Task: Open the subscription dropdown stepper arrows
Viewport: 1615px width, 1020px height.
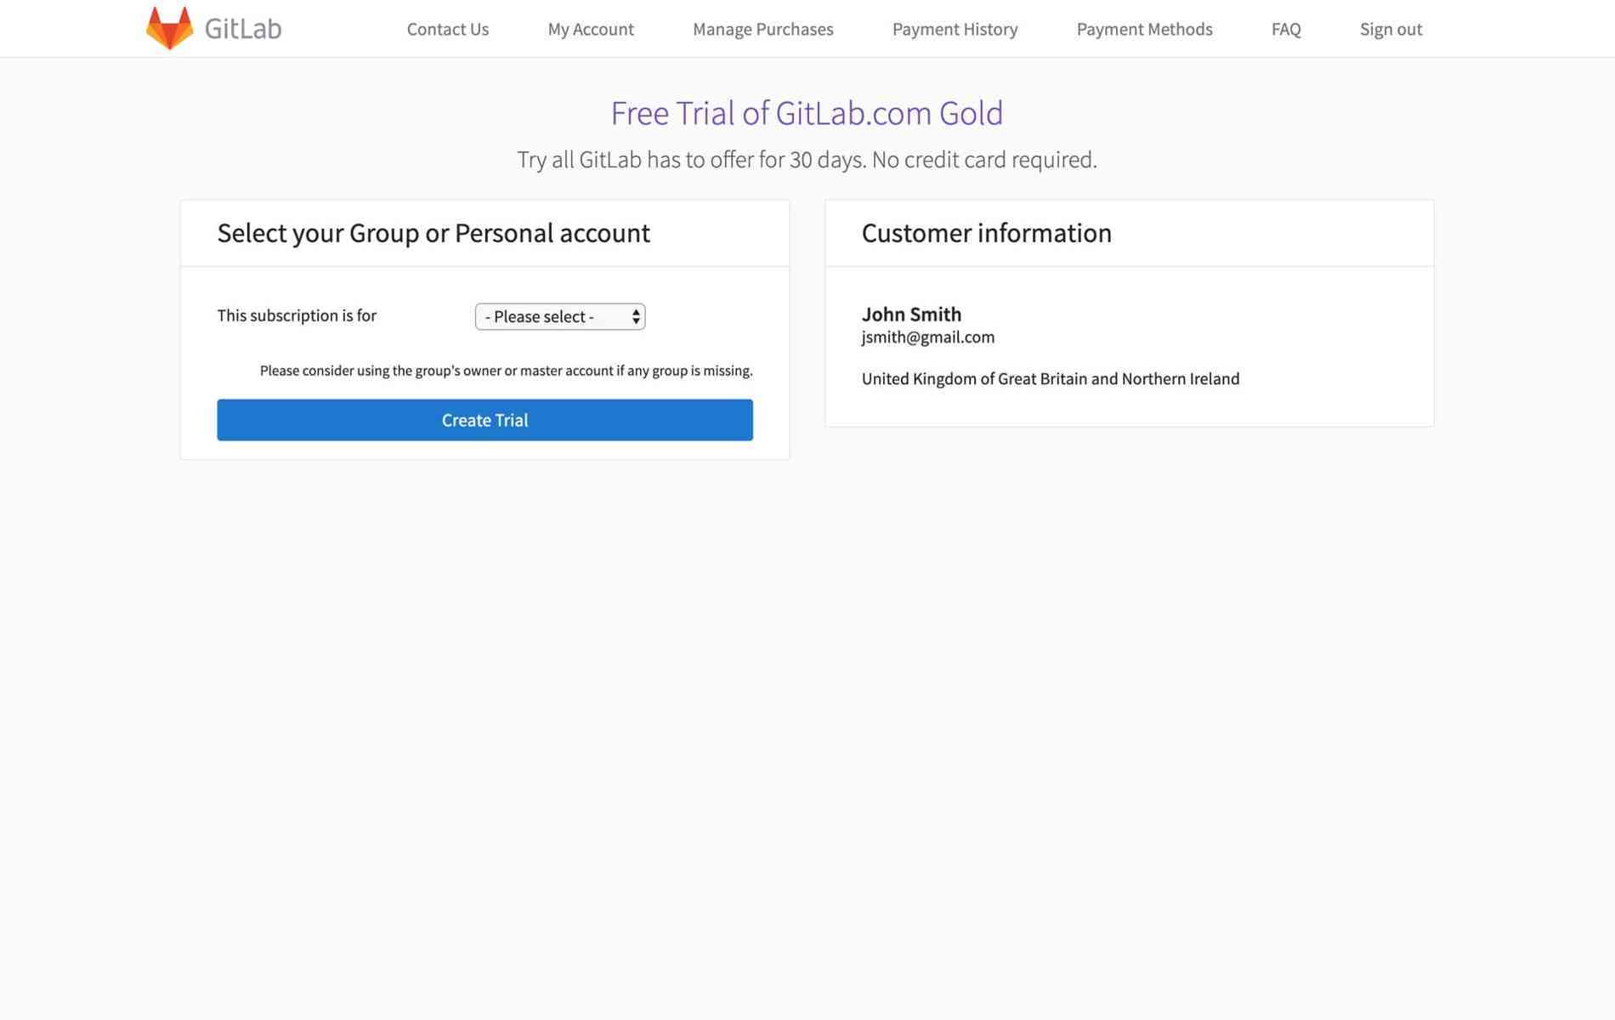Action: point(636,316)
